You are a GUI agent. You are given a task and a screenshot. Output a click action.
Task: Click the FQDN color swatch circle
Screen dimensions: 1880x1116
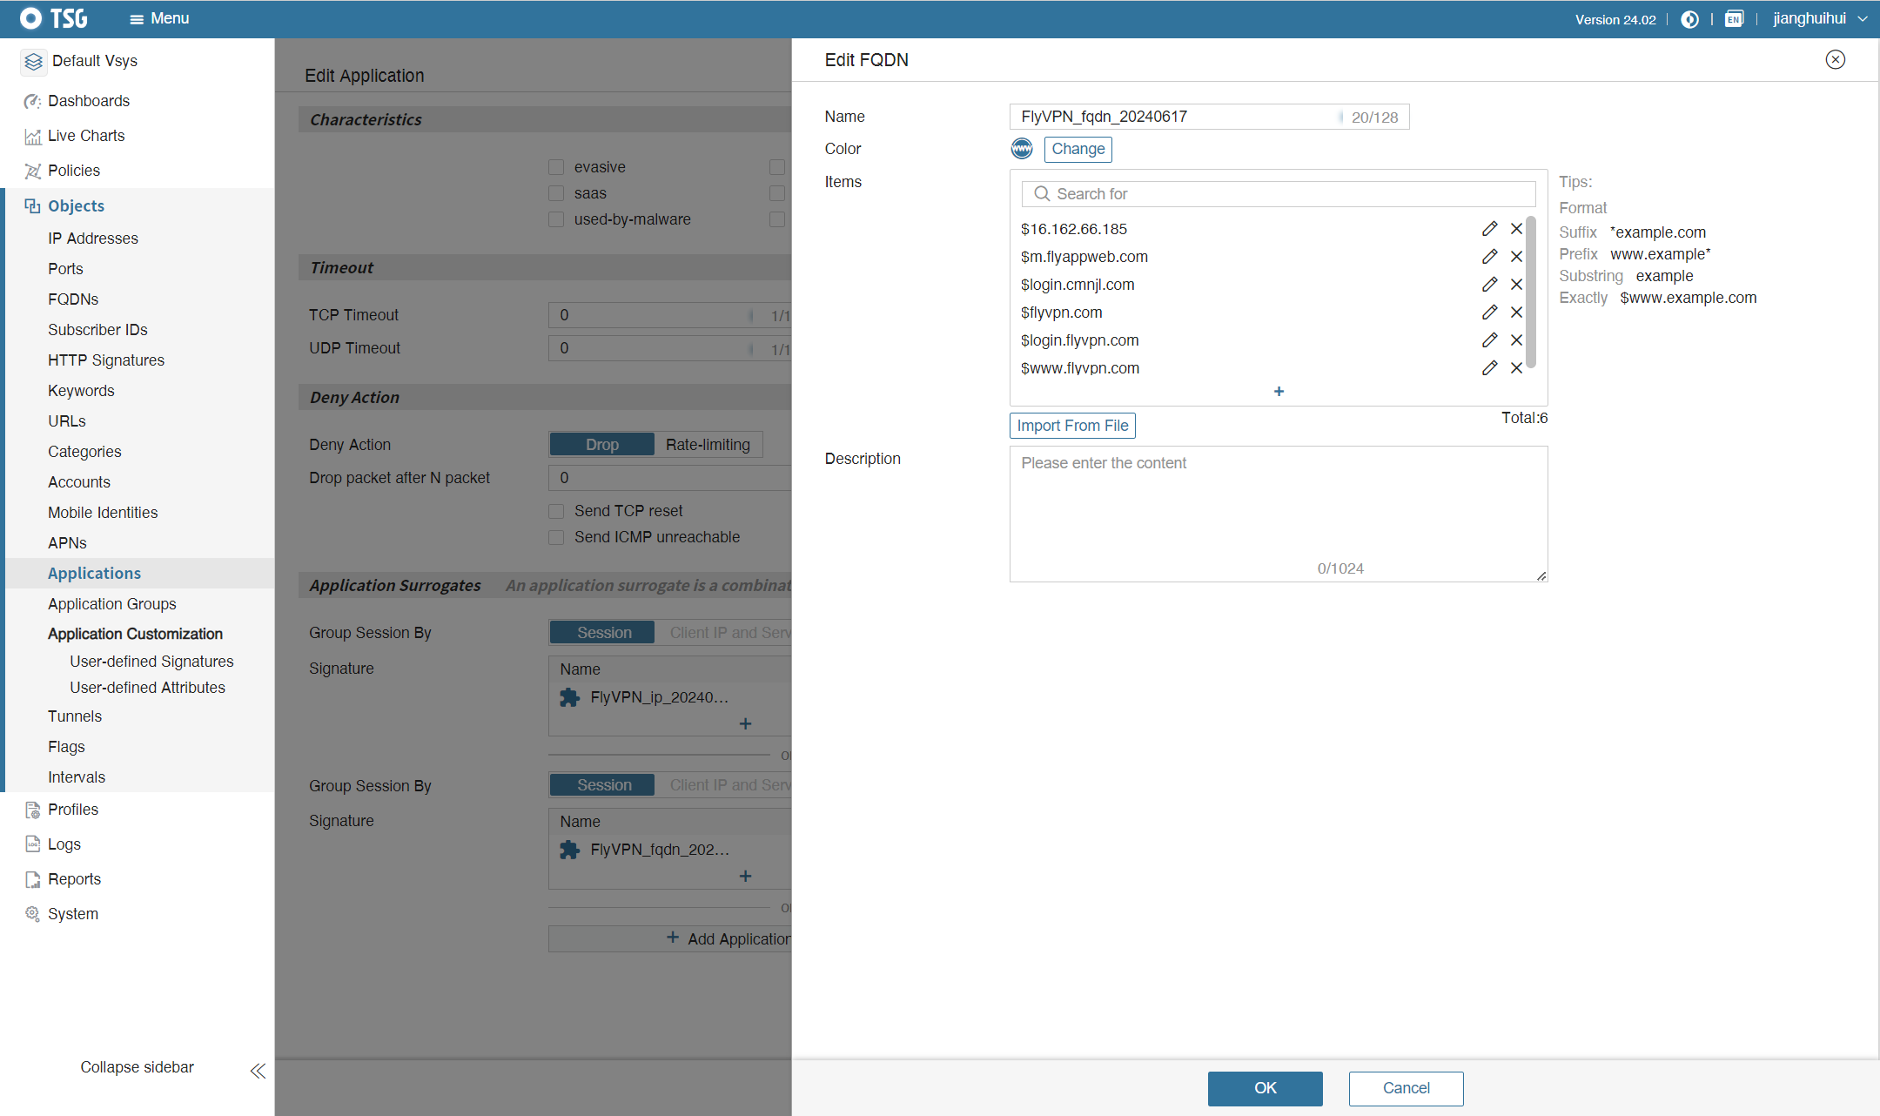click(x=1022, y=149)
